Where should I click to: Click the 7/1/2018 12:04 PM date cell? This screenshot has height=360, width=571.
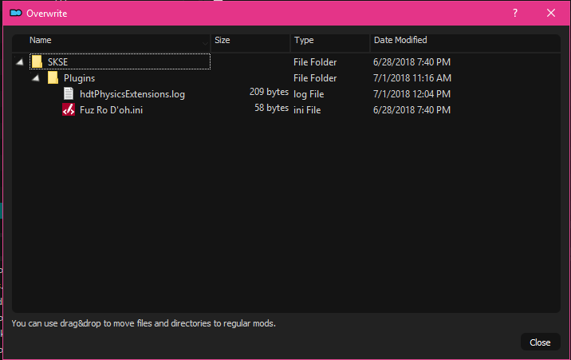pyautogui.click(x=412, y=94)
